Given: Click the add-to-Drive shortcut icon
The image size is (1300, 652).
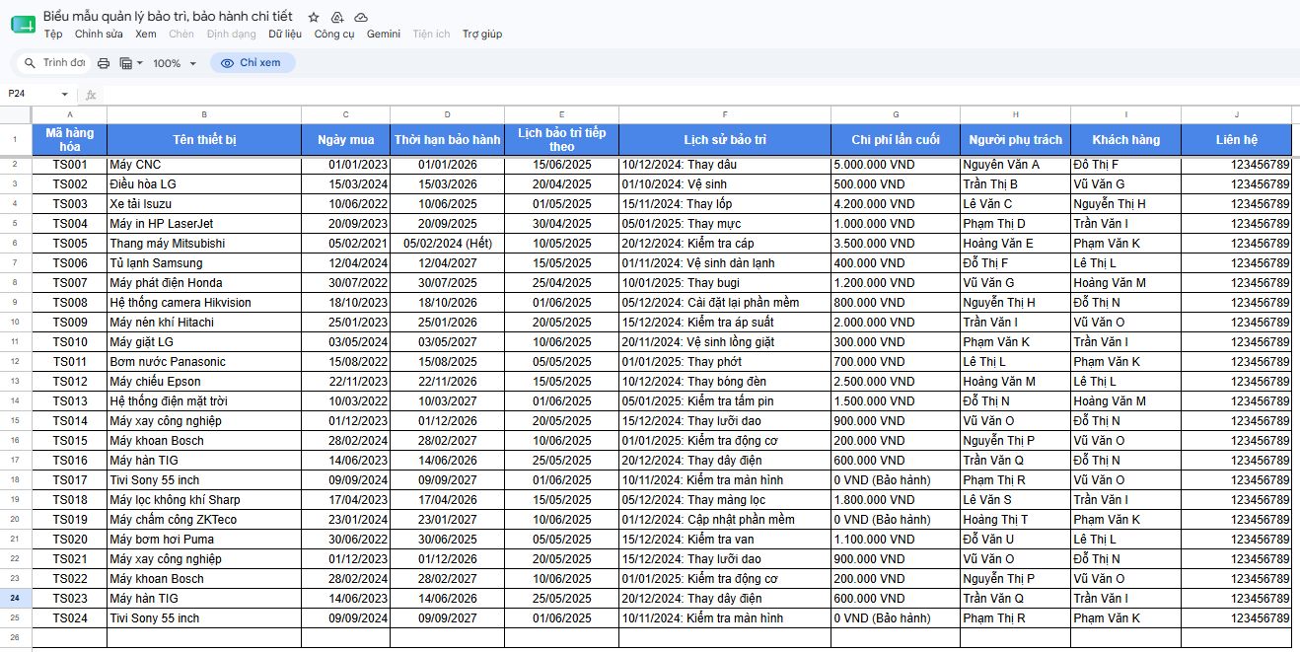Looking at the screenshot, I should point(337,18).
